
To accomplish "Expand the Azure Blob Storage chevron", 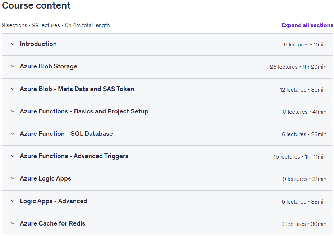I will click(13, 66).
